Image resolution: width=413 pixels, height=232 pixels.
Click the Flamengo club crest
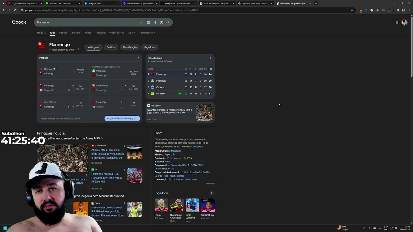click(42, 46)
